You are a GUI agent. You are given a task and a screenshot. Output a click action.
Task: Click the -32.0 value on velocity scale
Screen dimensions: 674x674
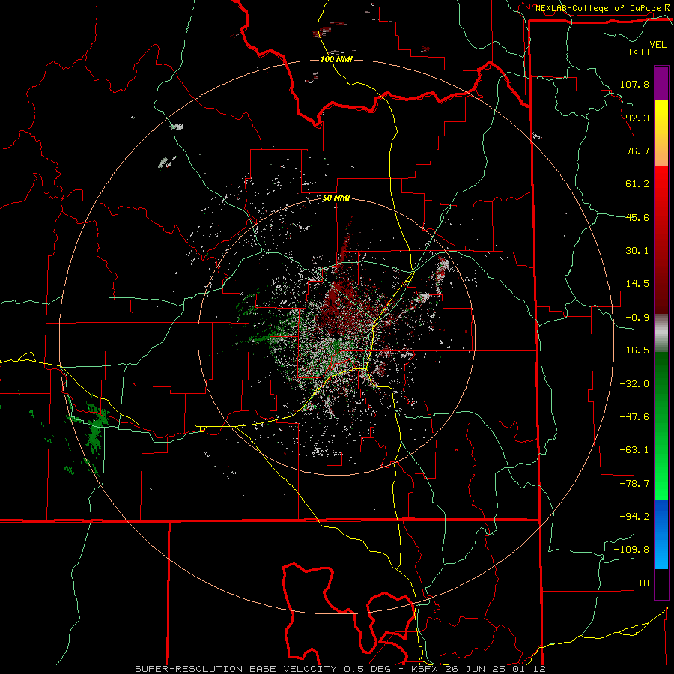tap(634, 384)
